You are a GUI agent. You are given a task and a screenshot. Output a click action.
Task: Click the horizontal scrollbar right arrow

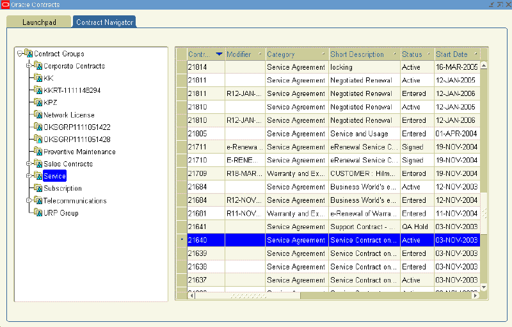(476, 296)
